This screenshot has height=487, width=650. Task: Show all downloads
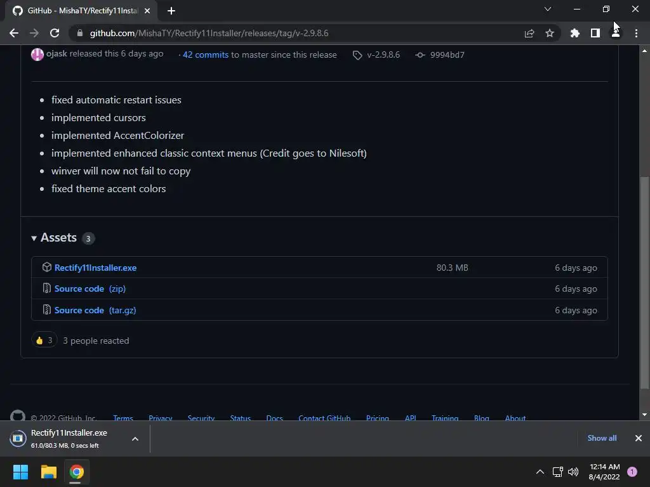pyautogui.click(x=602, y=438)
